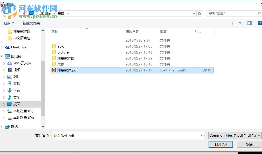Click the 本地磁盘 (C:) drive icon
Image resolution: width=262 pixels, height=154 pixels.
pos(10,111)
